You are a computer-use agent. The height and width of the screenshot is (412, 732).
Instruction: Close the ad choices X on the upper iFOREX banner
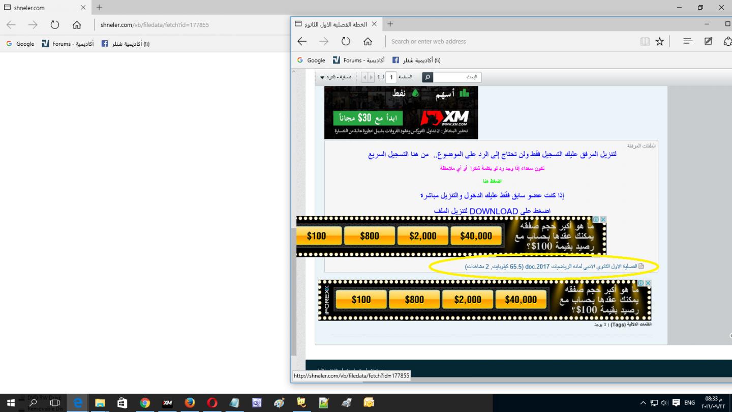tap(603, 219)
